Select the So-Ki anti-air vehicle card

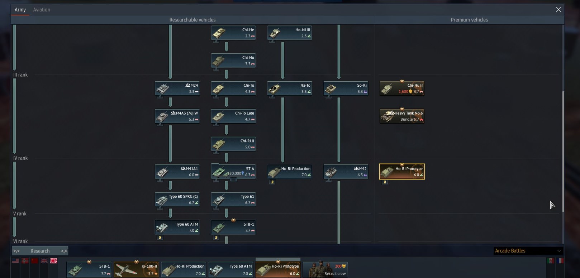click(x=346, y=88)
